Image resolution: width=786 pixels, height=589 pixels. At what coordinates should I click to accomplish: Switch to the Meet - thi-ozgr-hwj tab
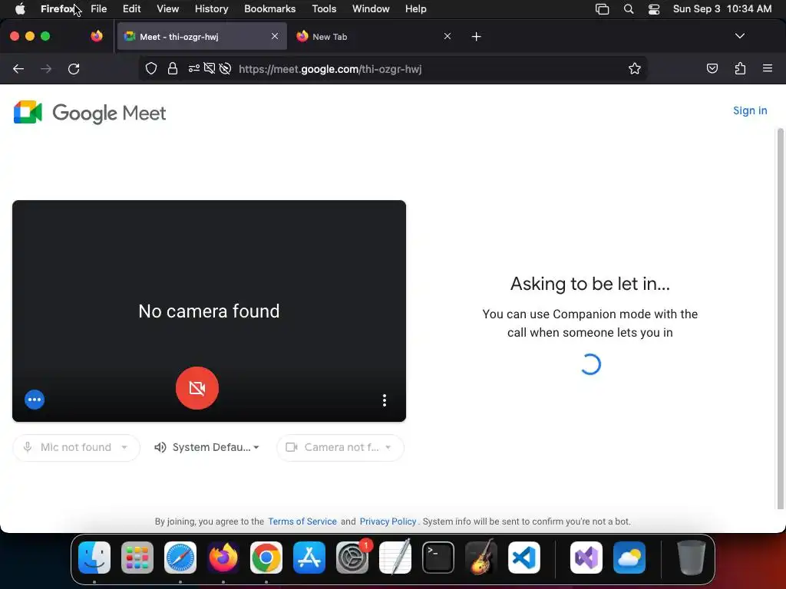202,37
